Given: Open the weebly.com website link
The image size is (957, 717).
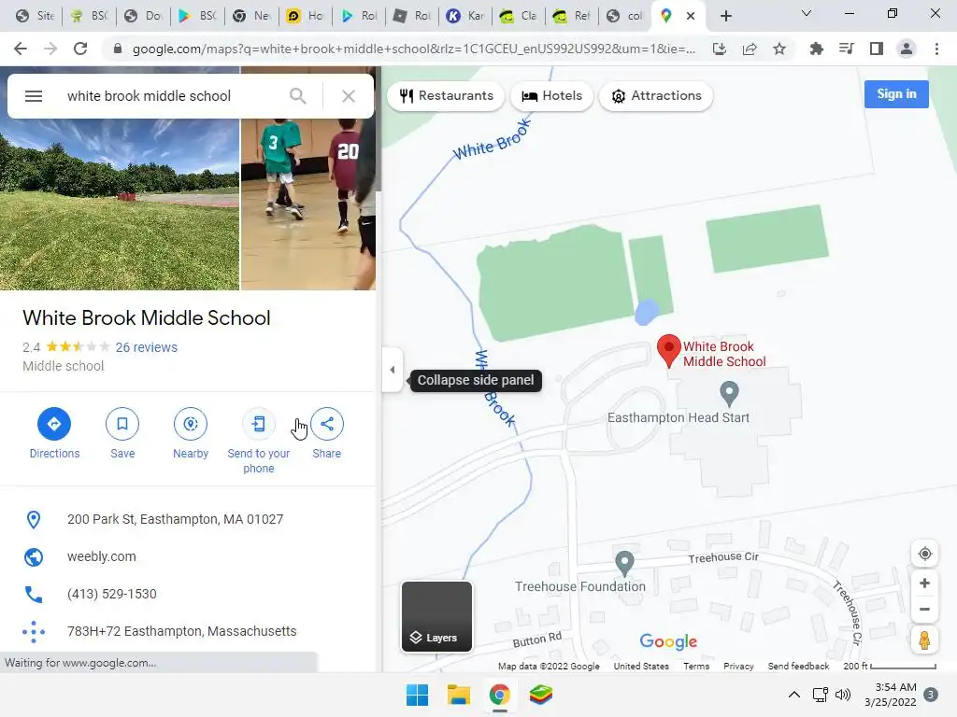Looking at the screenshot, I should click(101, 556).
